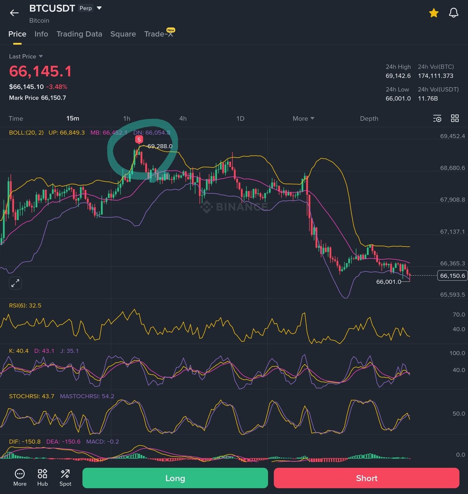Open the Hub icon
This screenshot has width=468, height=494.
(42, 478)
